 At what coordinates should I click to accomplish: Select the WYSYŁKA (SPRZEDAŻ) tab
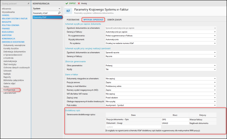coord(94,20)
